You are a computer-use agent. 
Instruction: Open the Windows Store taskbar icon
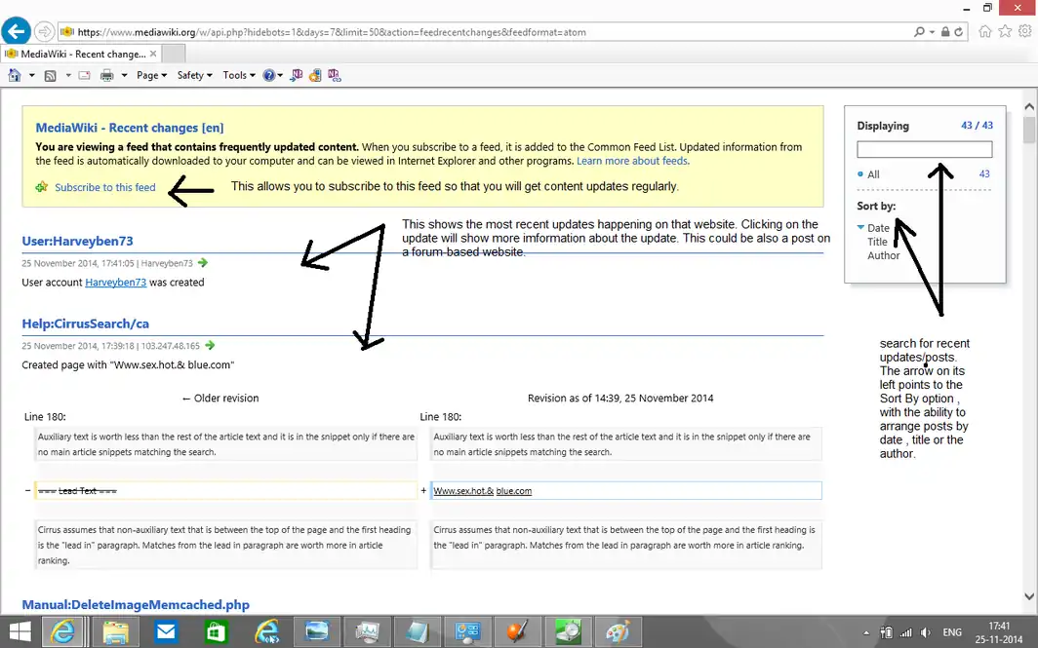[216, 631]
